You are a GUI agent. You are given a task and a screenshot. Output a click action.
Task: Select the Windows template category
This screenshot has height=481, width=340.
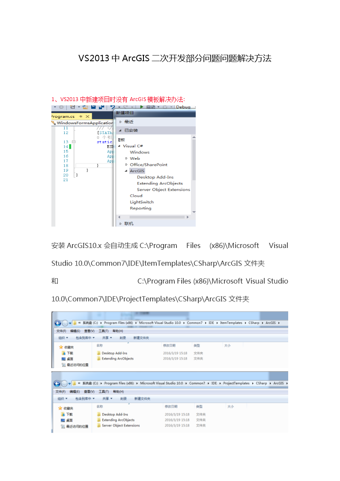tap(140, 152)
